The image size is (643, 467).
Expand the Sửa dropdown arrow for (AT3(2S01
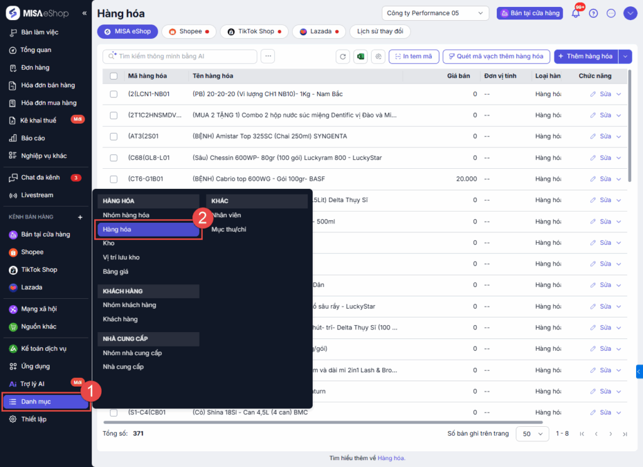point(619,137)
